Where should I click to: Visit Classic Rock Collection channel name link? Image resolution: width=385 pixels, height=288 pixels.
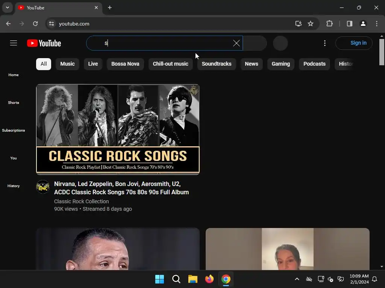click(81, 201)
